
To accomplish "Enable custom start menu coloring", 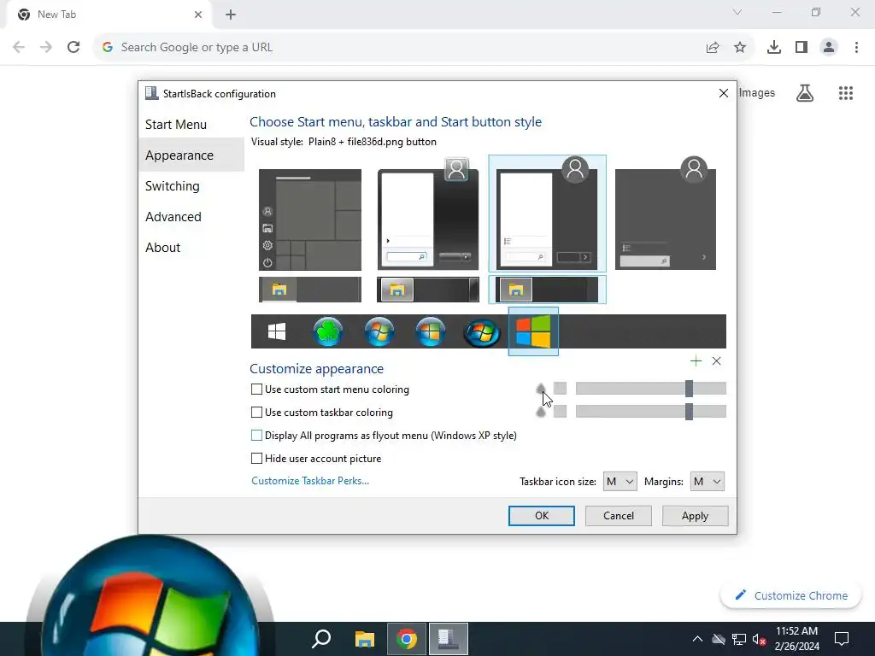I will click(256, 389).
